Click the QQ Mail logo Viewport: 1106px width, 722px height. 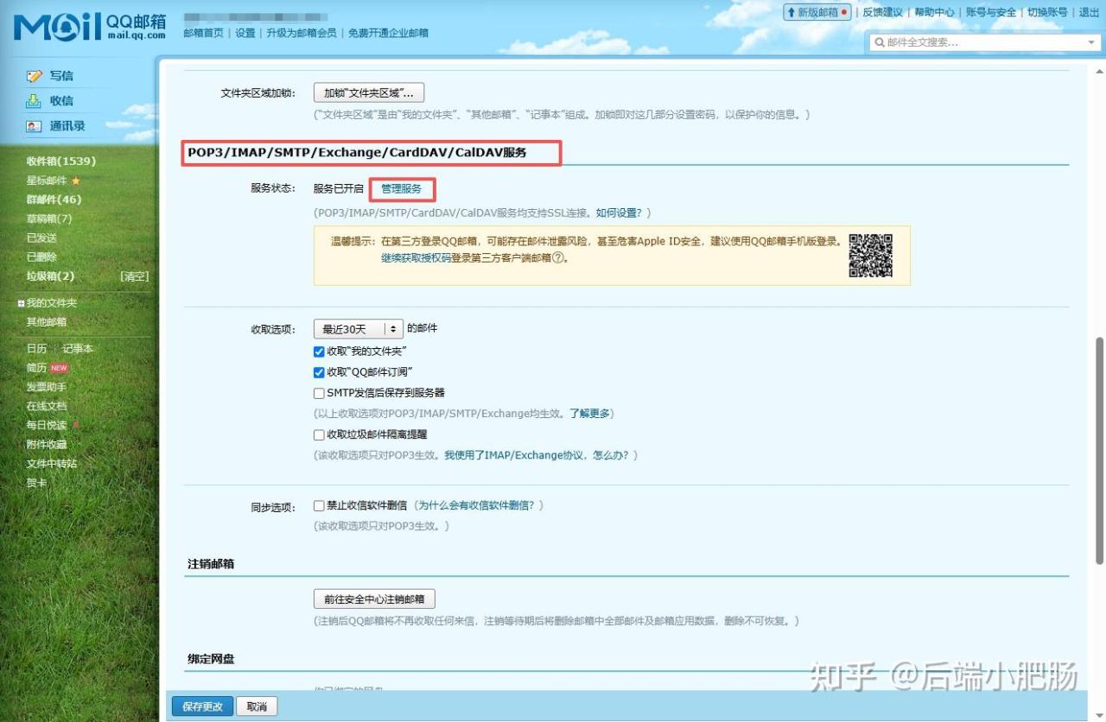point(89,27)
